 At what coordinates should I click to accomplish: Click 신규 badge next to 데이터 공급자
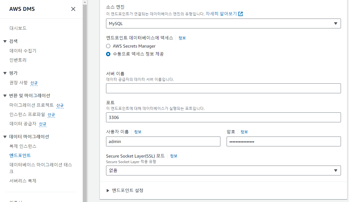point(43,124)
